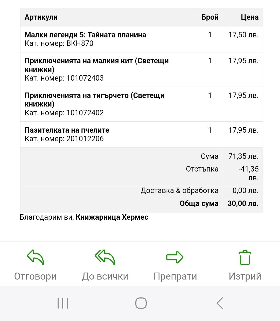The height and width of the screenshot is (321, 280).
Task: Tap the 'Изтрий' label
Action: point(245,276)
